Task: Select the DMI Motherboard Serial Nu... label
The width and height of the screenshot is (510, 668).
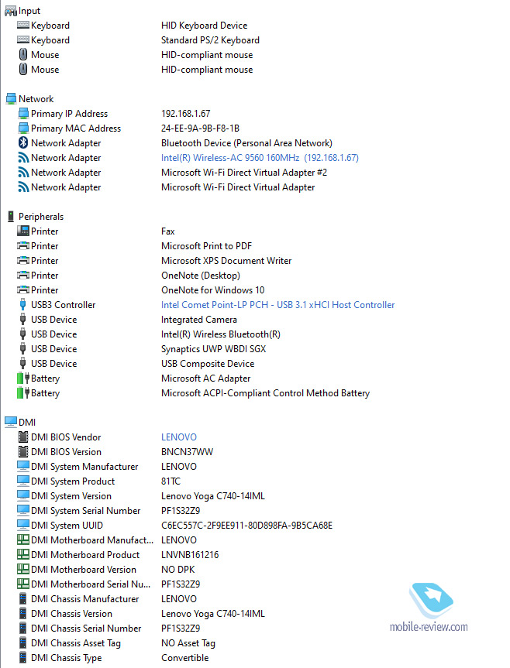Action: (91, 584)
